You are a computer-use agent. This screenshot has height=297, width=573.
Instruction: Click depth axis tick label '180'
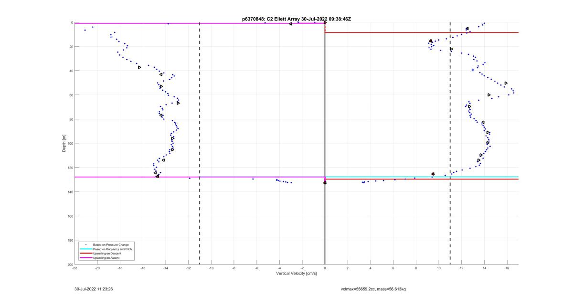point(70,240)
